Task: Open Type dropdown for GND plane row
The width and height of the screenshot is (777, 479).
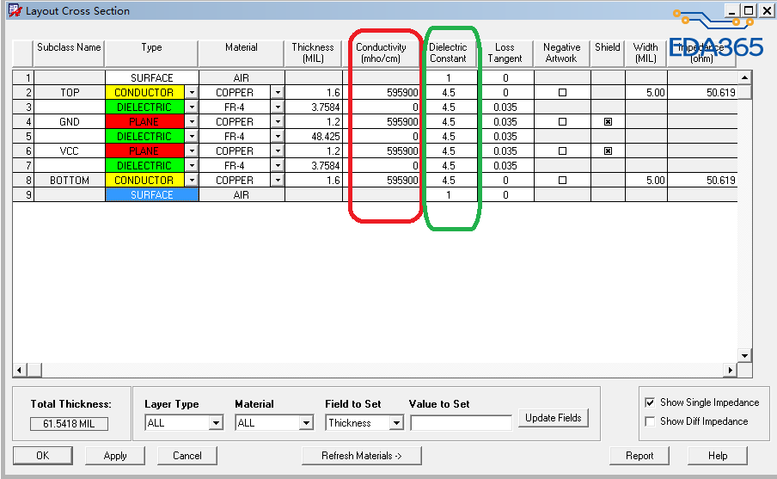Action: click(x=192, y=122)
